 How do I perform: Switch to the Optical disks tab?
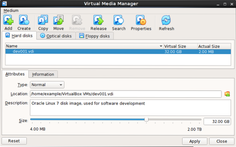tap(56, 36)
